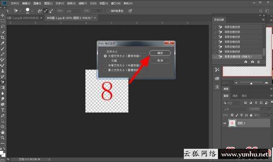The image size is (273, 162).
Task: Click the foreground/background color swatches
Action: (3, 154)
